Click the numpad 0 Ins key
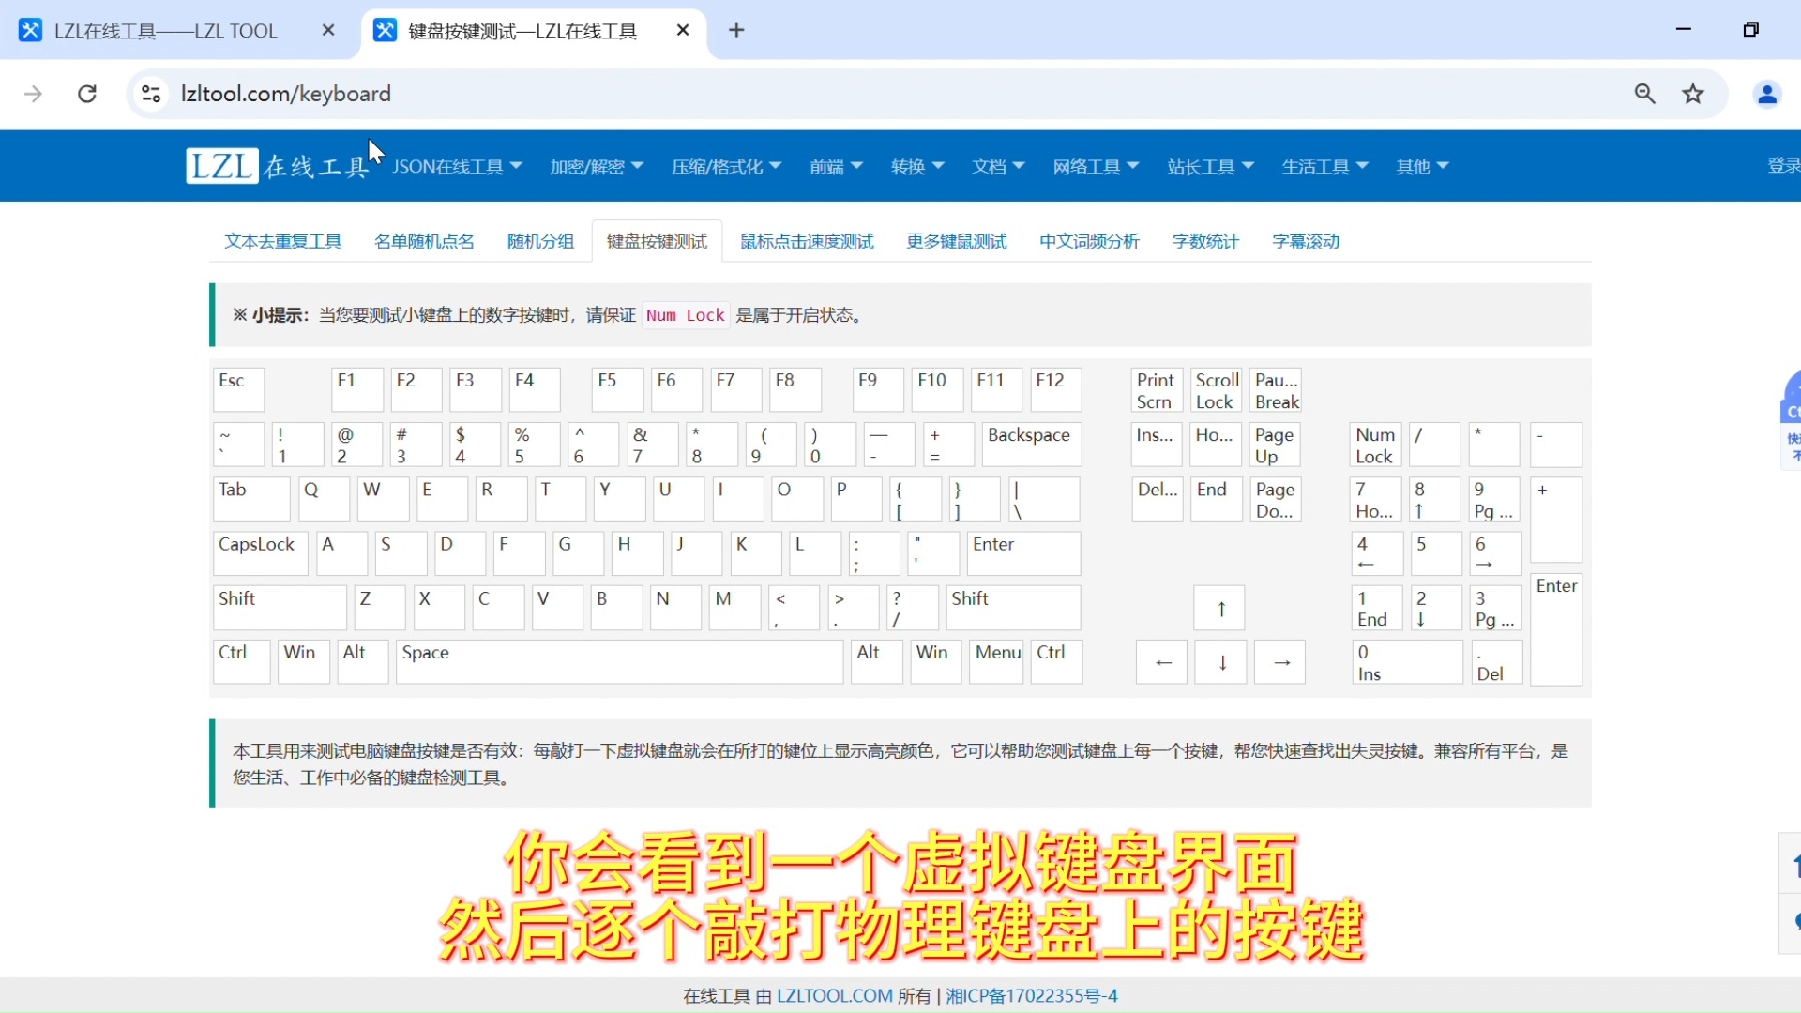Viewport: 1801px width, 1013px height. click(1407, 662)
